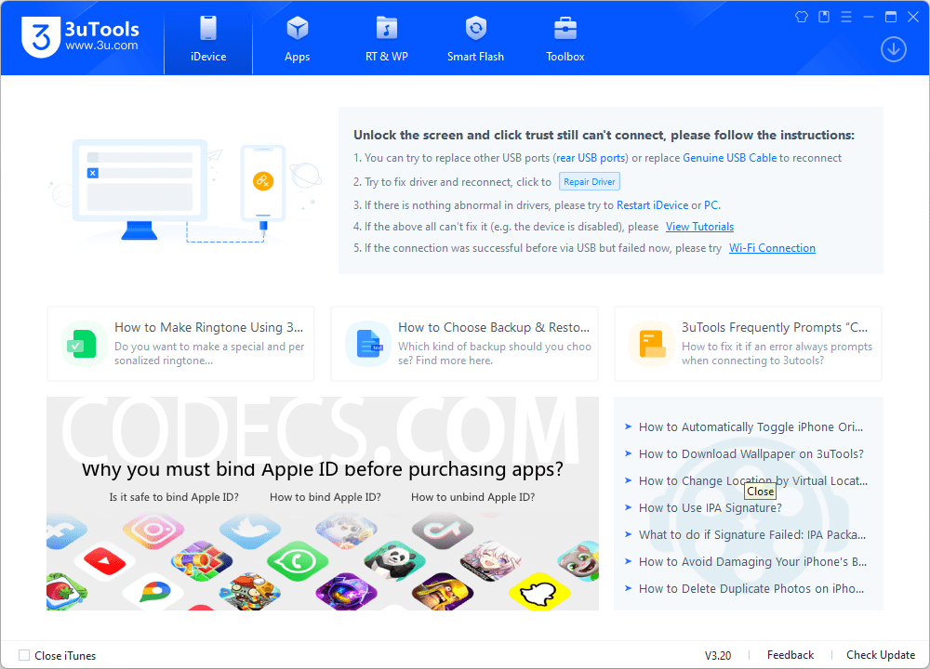
Task: Open 'How to Use IPA Signature?'
Action: pos(710,508)
